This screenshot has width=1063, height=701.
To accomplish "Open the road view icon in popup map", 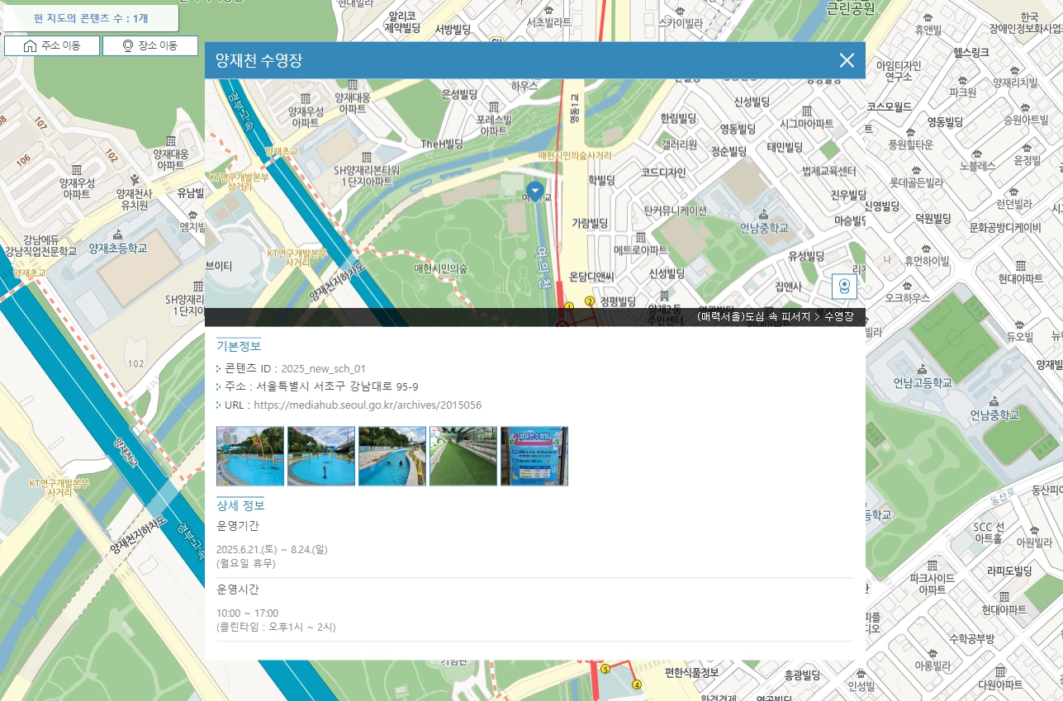I will point(844,287).
